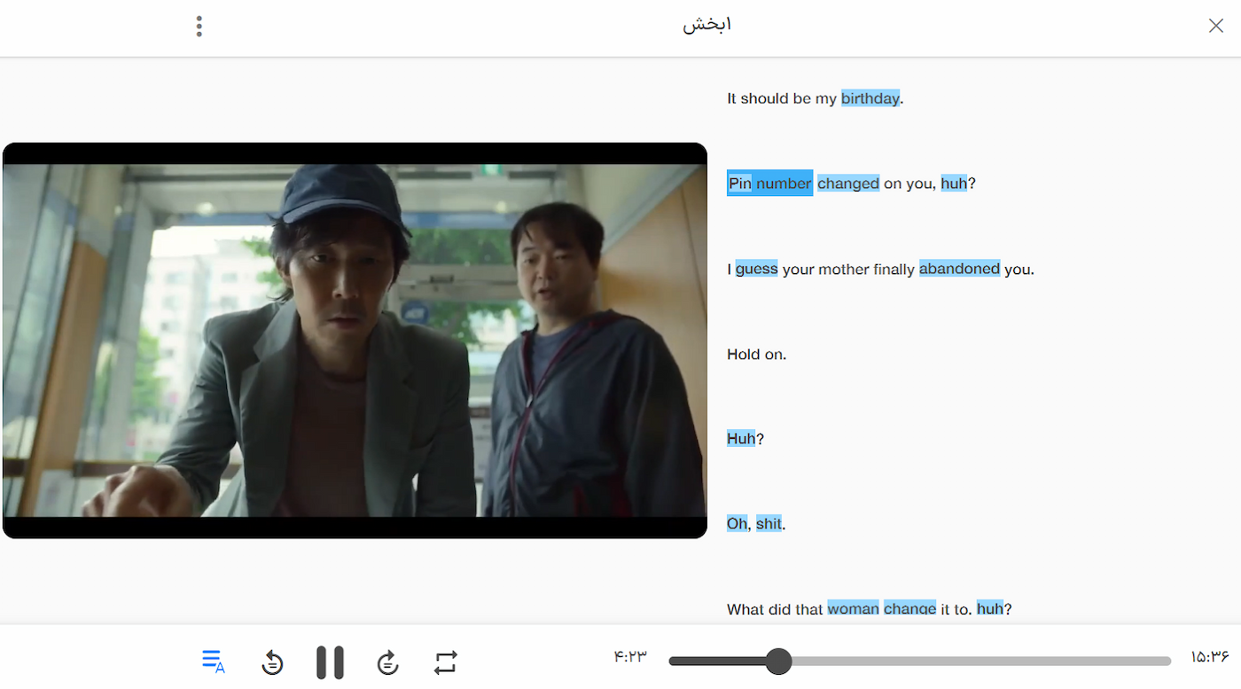
Task: Click the current time ۴:۲۳ label
Action: tap(630, 657)
